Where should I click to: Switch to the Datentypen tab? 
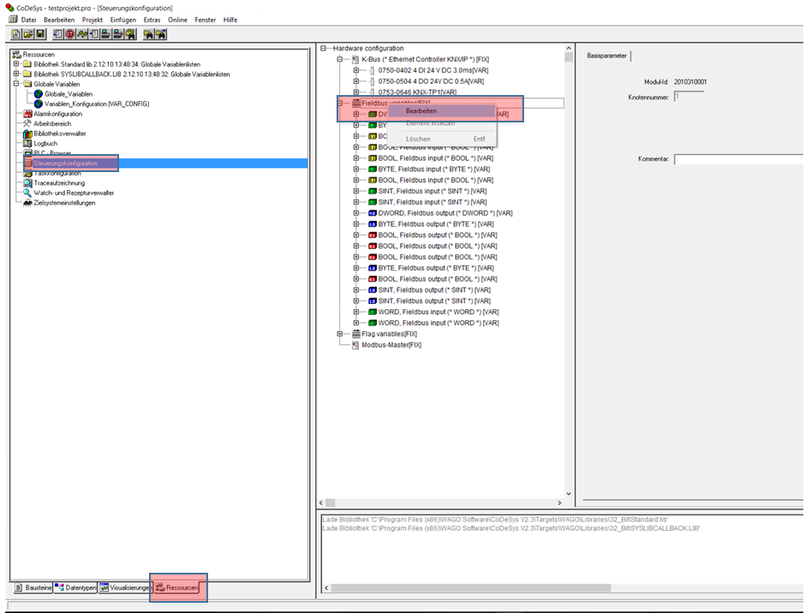coord(75,587)
